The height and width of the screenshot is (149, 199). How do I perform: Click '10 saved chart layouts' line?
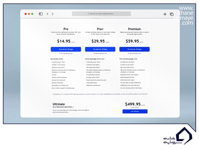point(93,75)
